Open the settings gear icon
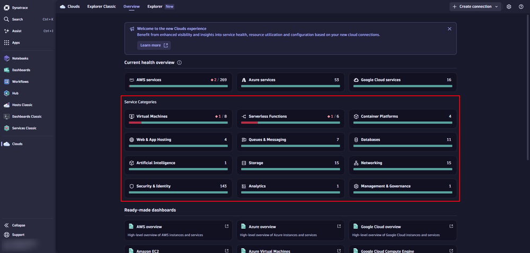This screenshot has width=530, height=253. 509,6
